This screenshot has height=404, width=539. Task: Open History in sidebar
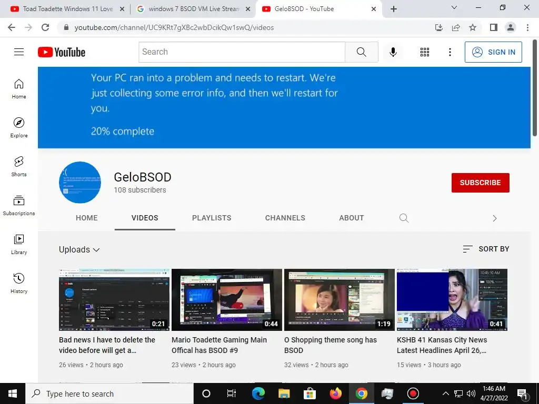[x=19, y=283]
